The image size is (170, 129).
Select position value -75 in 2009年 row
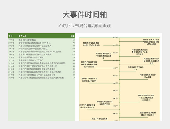(x=73, y=55)
